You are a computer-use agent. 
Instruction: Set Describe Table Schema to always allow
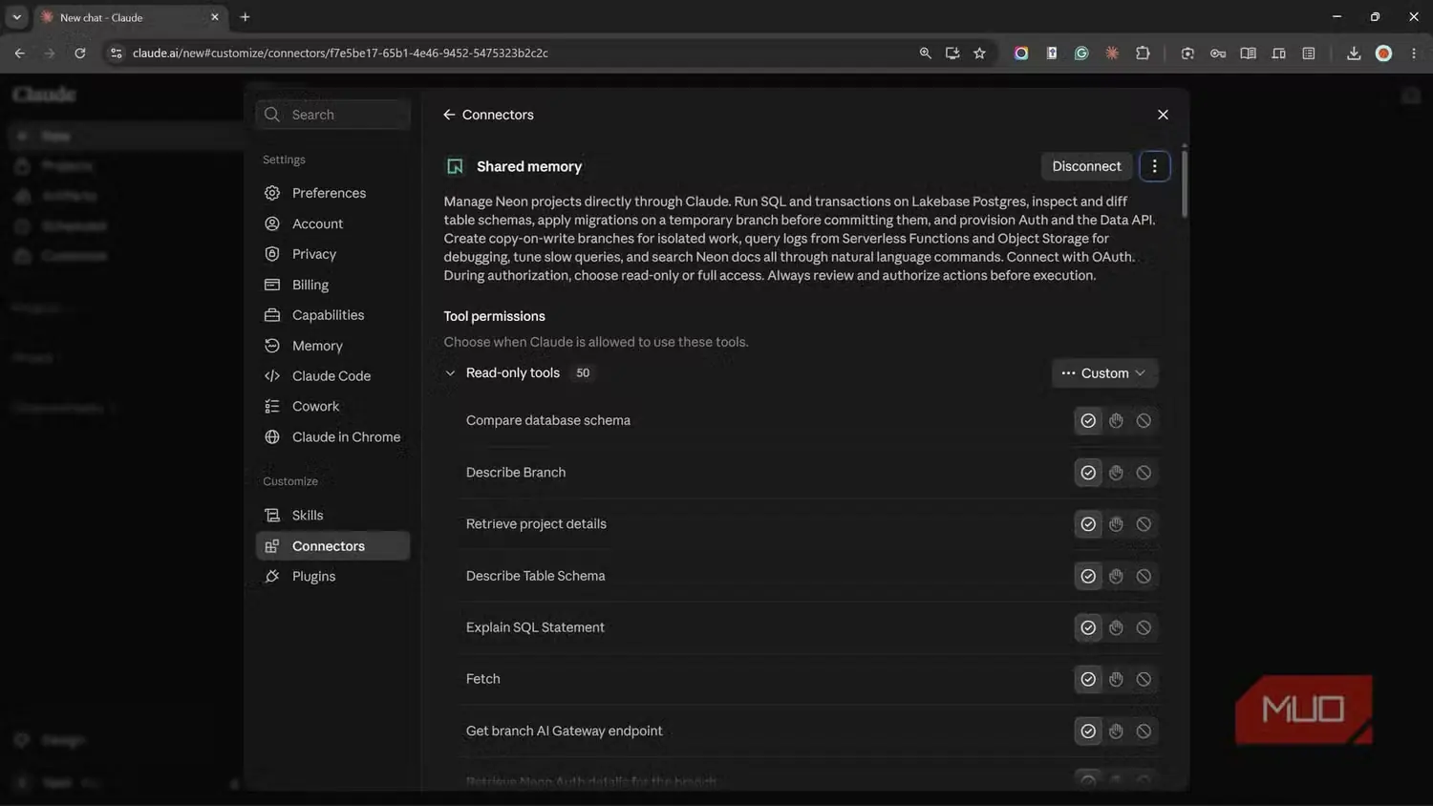(1088, 576)
